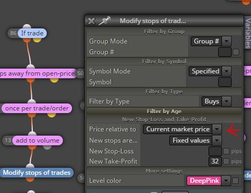Click the yellow output connector under If trade
Screen dimensions: 251x193
pyautogui.click(x=37, y=40)
